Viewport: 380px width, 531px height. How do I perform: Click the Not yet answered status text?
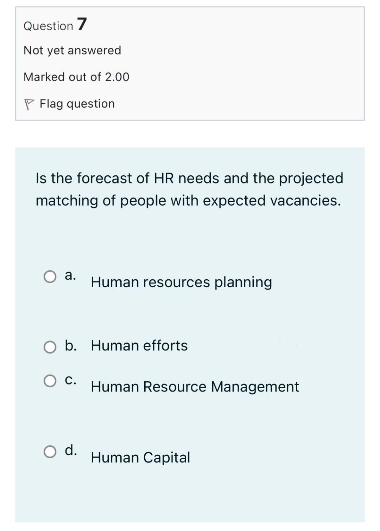(72, 50)
